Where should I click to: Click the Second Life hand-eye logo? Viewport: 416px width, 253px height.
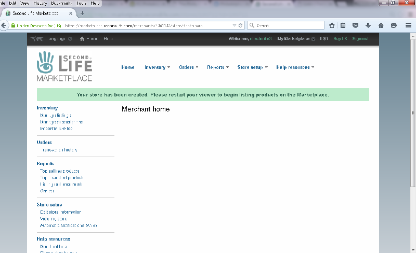tap(64, 66)
